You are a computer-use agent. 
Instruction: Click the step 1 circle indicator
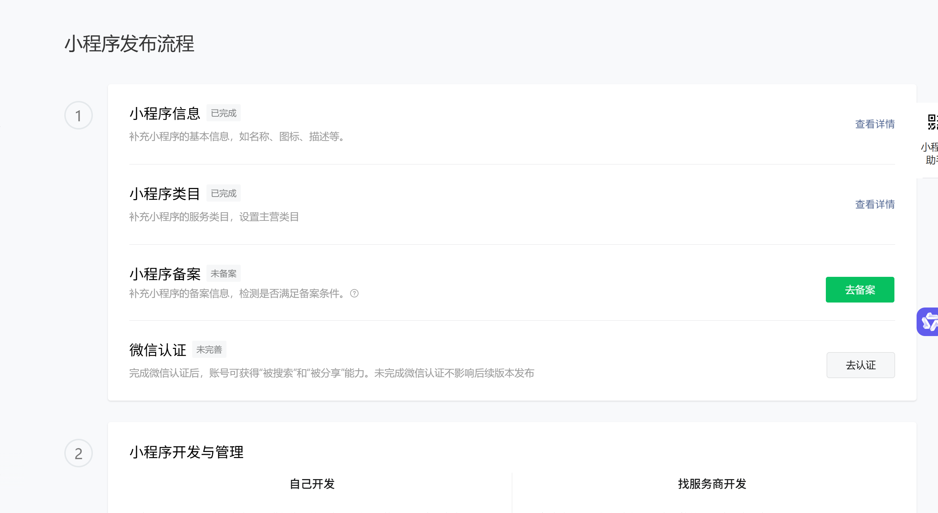tap(78, 115)
